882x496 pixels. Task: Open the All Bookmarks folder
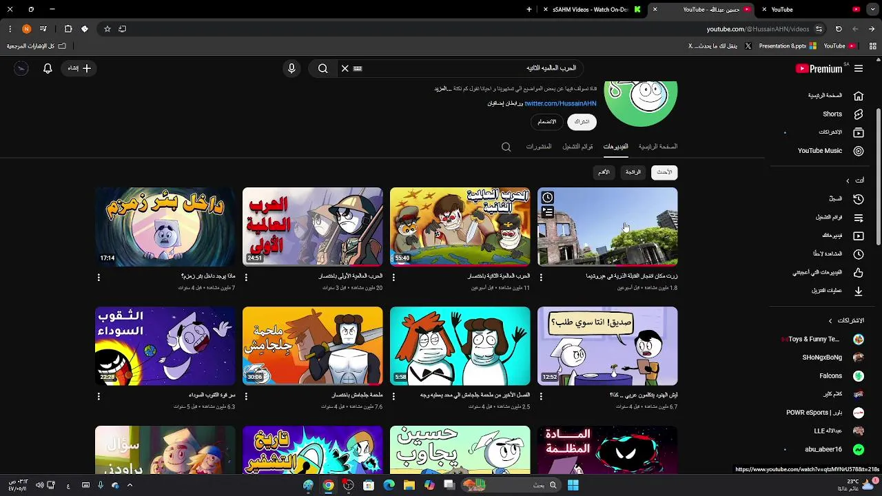tap(37, 46)
